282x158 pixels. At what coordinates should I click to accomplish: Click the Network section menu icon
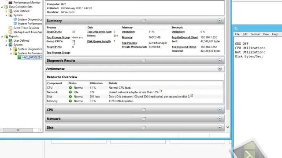pos(144,118)
